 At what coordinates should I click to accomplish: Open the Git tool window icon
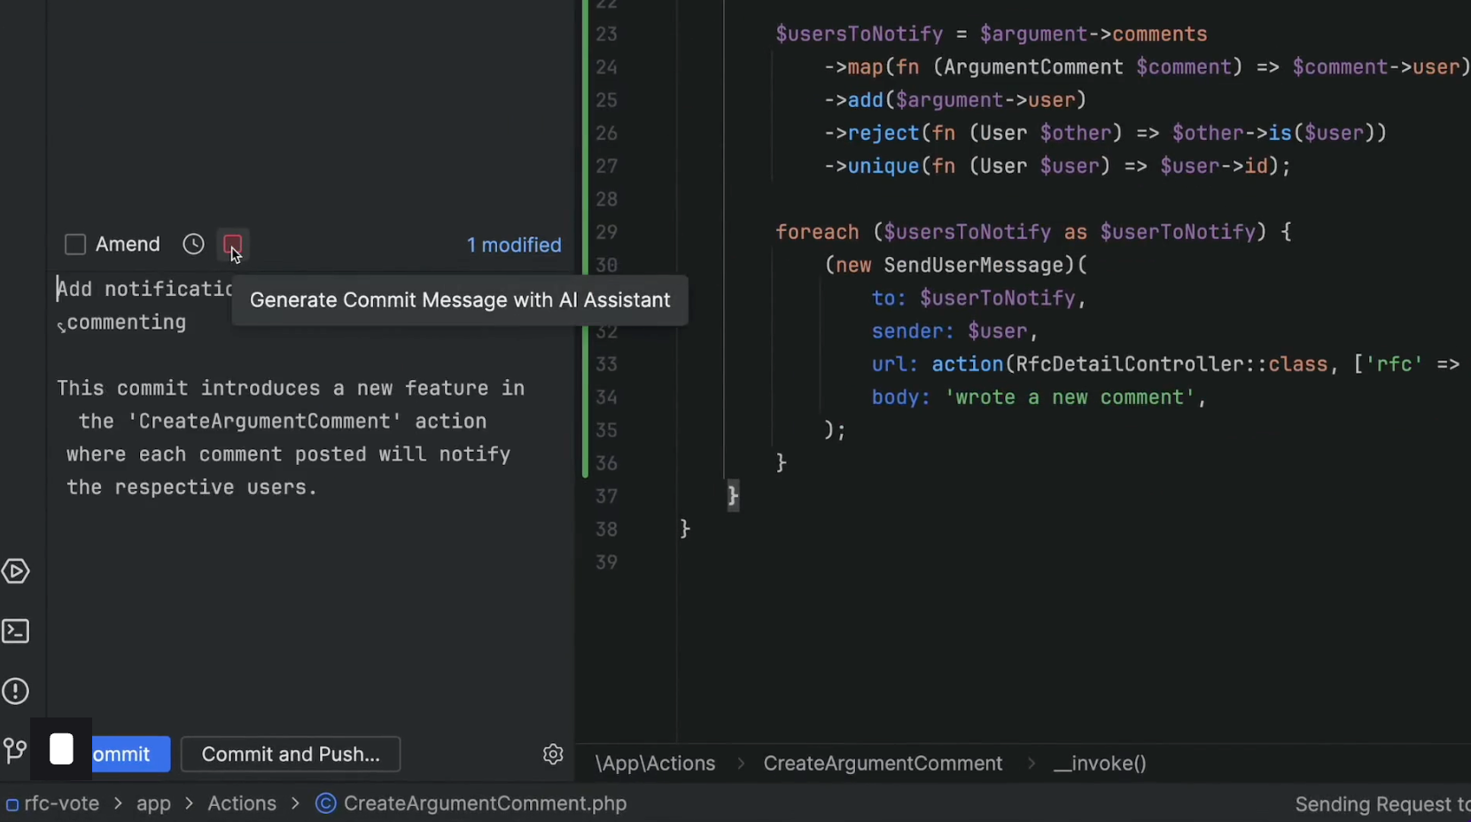[x=16, y=751]
